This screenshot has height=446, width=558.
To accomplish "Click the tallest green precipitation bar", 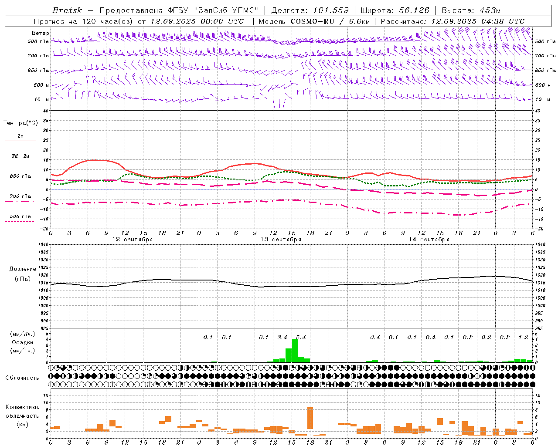I will [x=295, y=351].
